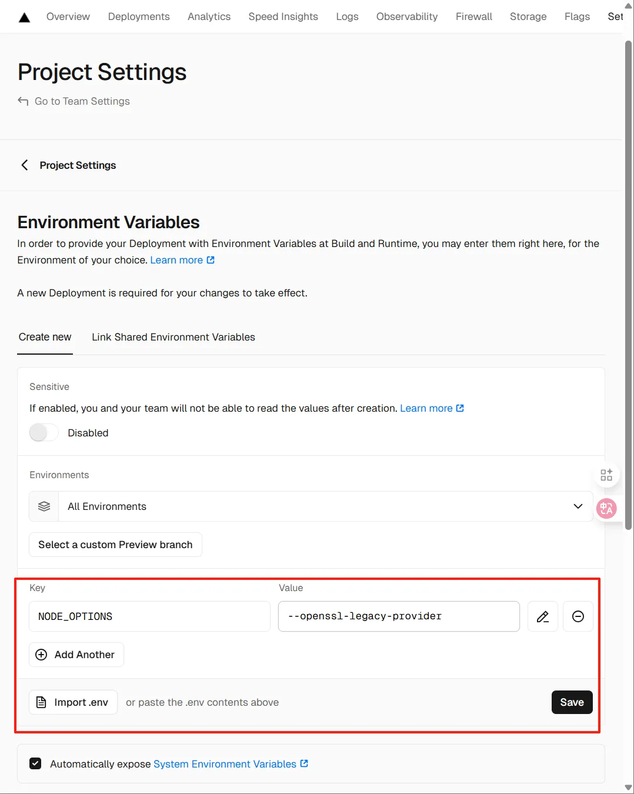Select a custom Preview branch
The height and width of the screenshot is (794, 634).
115,545
